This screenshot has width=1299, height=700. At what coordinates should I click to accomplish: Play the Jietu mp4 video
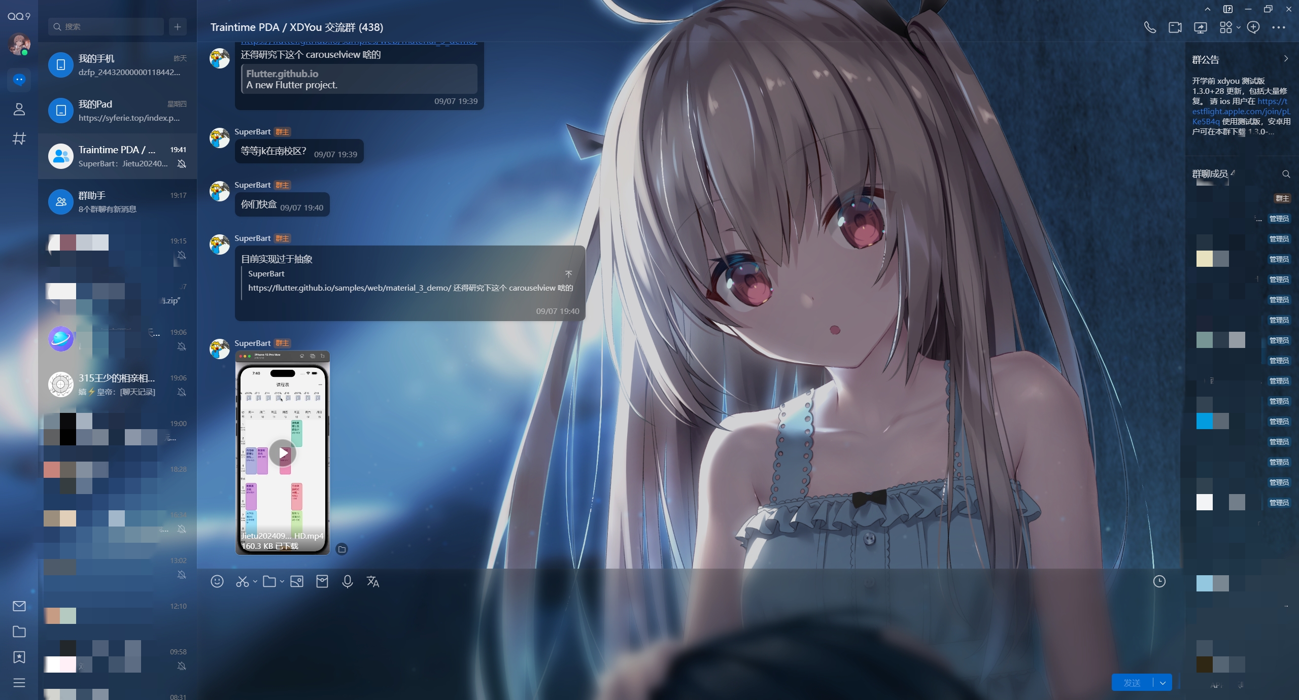coord(283,452)
